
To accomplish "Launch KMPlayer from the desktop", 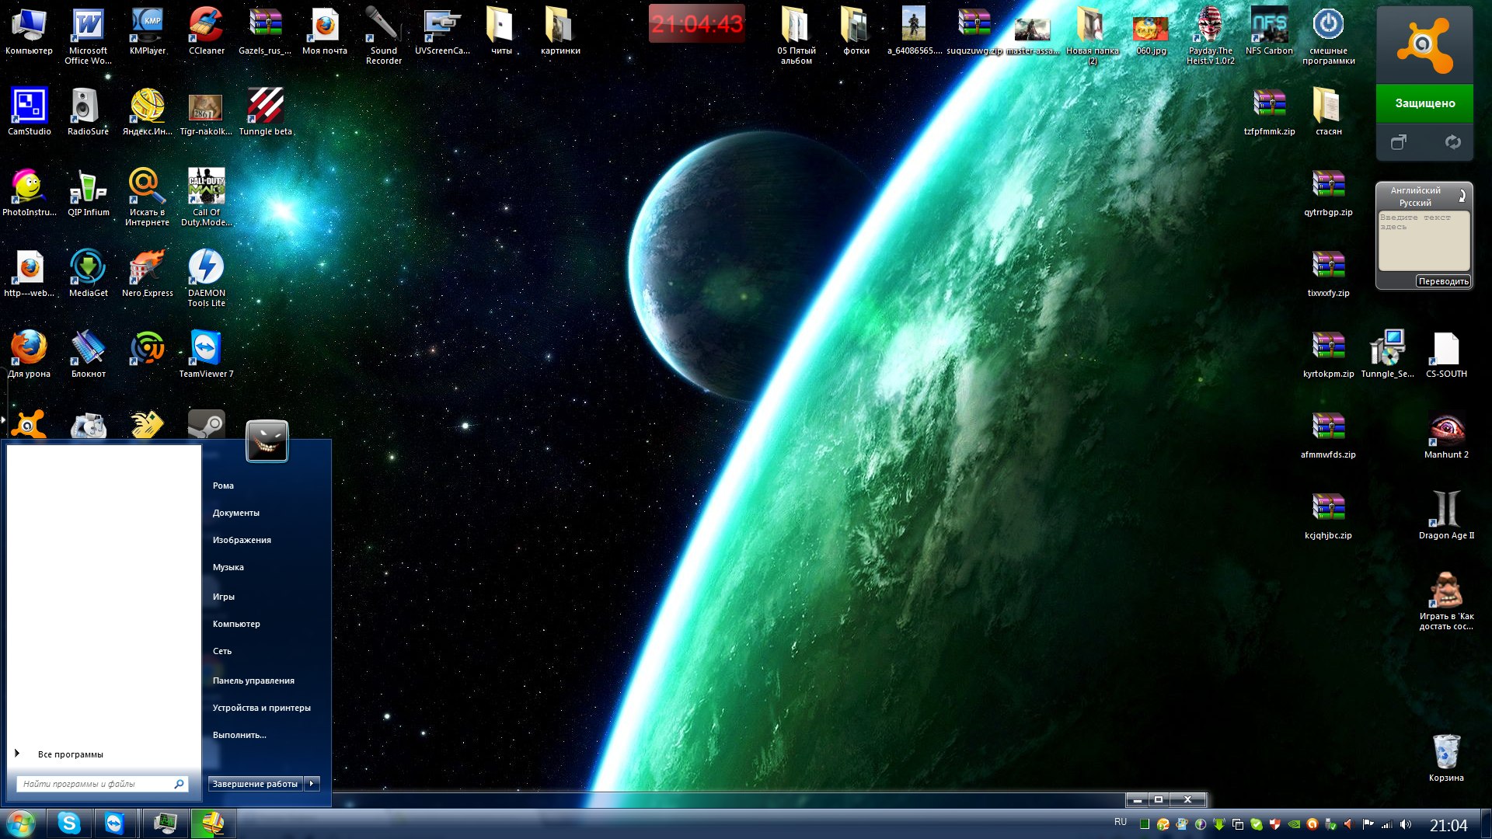I will click(x=147, y=31).
